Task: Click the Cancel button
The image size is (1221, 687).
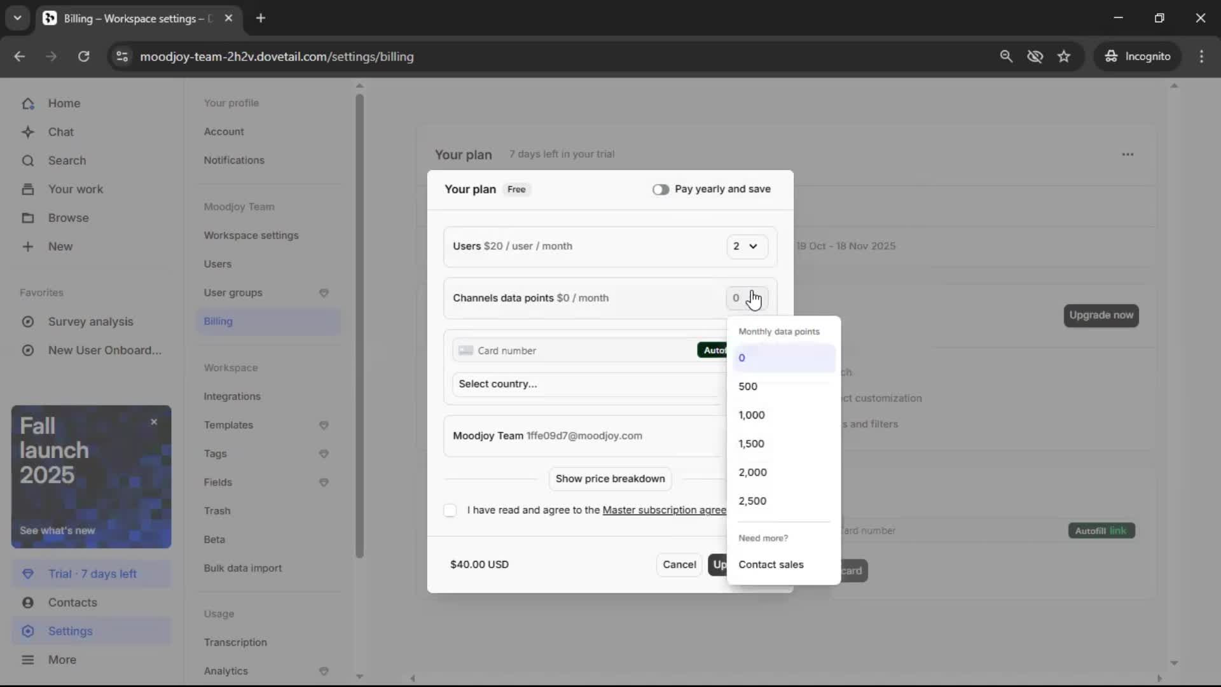Action: (679, 564)
